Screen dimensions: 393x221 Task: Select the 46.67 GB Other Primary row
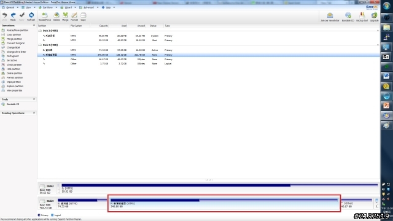click(x=209, y=60)
